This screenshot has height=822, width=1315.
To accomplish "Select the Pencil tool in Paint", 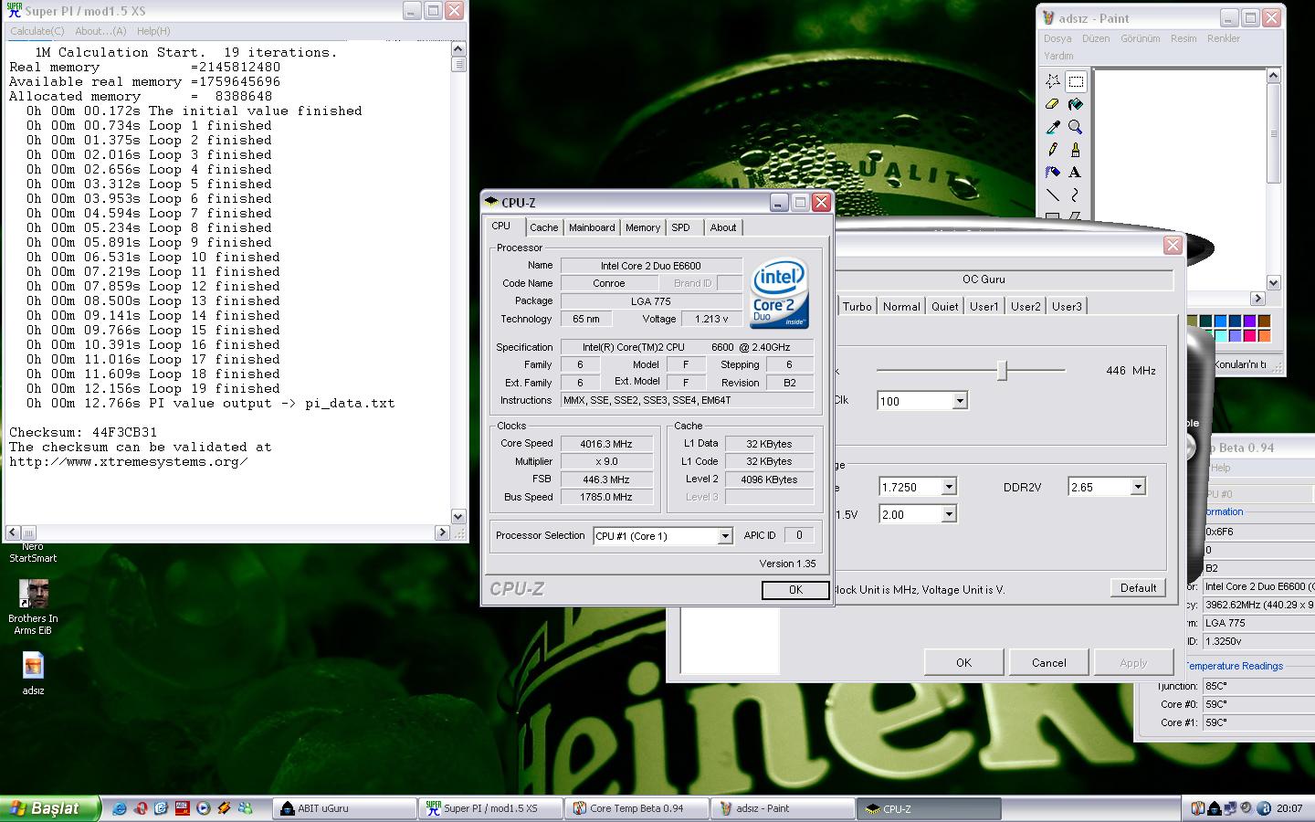I will (1053, 149).
